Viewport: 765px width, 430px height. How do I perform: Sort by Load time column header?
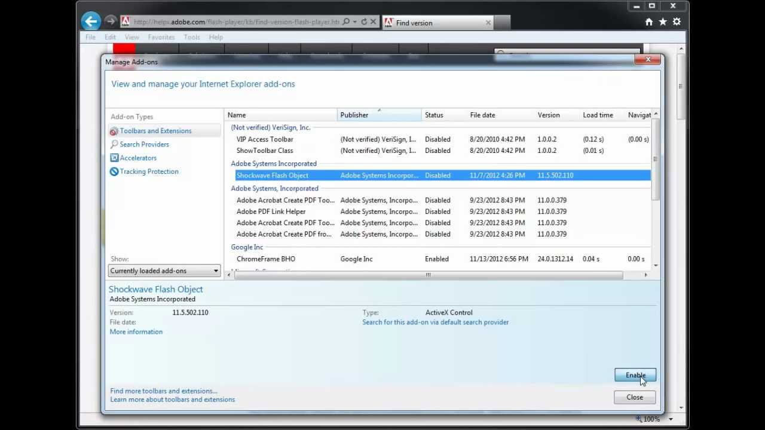tap(602, 115)
